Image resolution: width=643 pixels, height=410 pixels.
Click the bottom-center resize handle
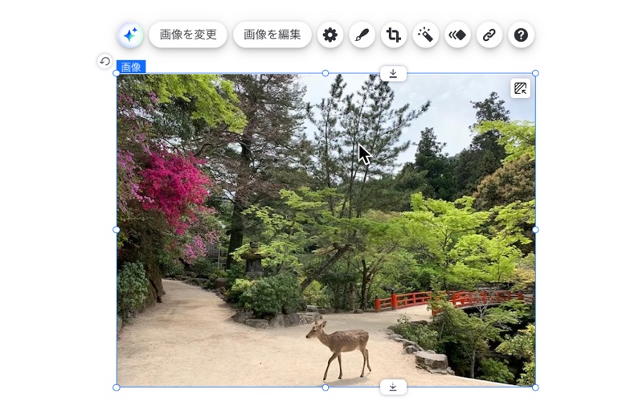(326, 387)
